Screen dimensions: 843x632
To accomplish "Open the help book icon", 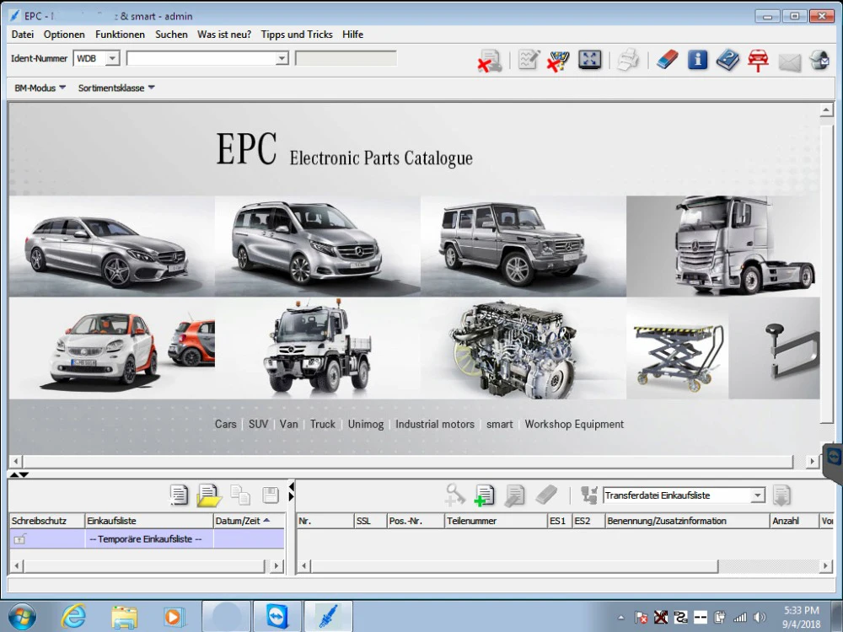I will coord(728,59).
